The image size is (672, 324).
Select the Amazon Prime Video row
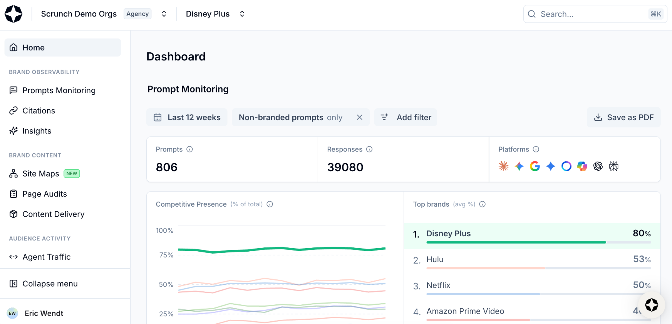pyautogui.click(x=532, y=312)
